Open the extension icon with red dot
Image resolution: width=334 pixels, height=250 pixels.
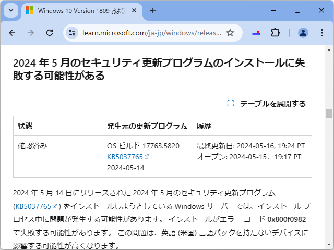click(x=256, y=33)
